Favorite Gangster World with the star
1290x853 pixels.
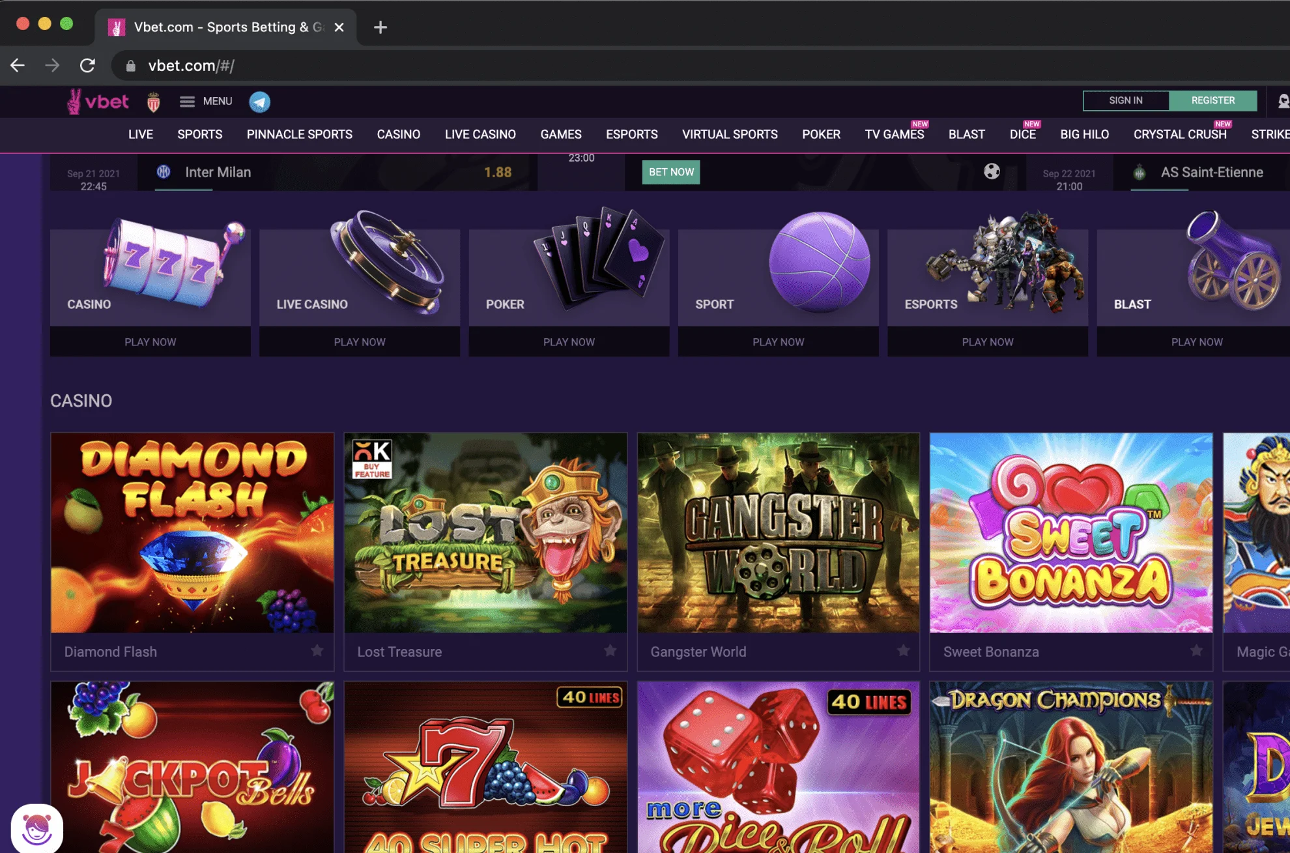(x=904, y=650)
